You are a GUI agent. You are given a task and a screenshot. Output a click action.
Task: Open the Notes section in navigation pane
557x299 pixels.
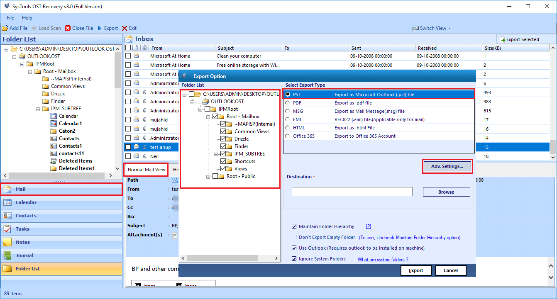pyautogui.click(x=61, y=242)
